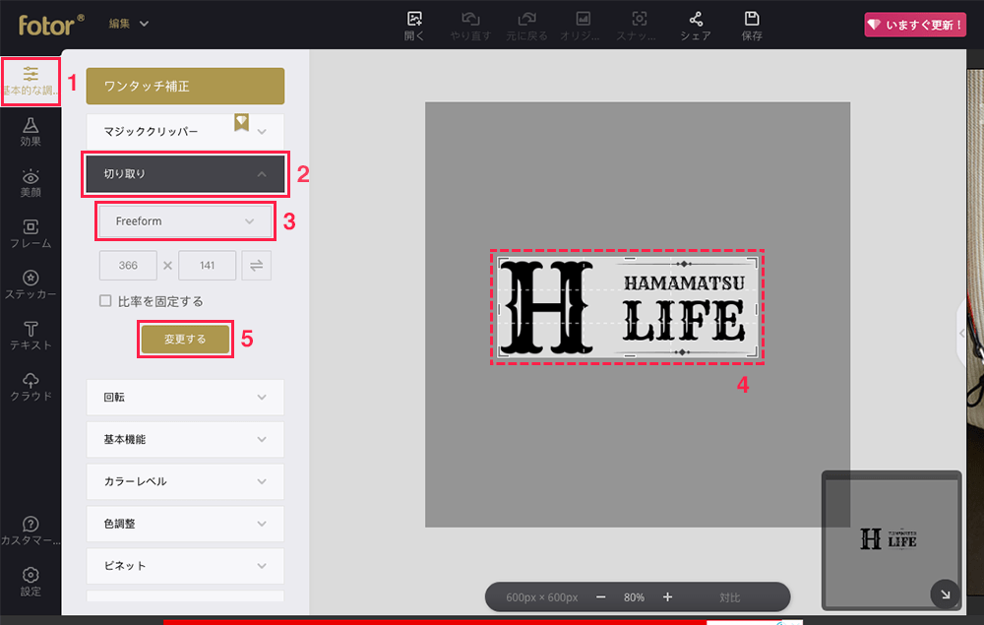Click the navigator thumbnail preview

892,539
